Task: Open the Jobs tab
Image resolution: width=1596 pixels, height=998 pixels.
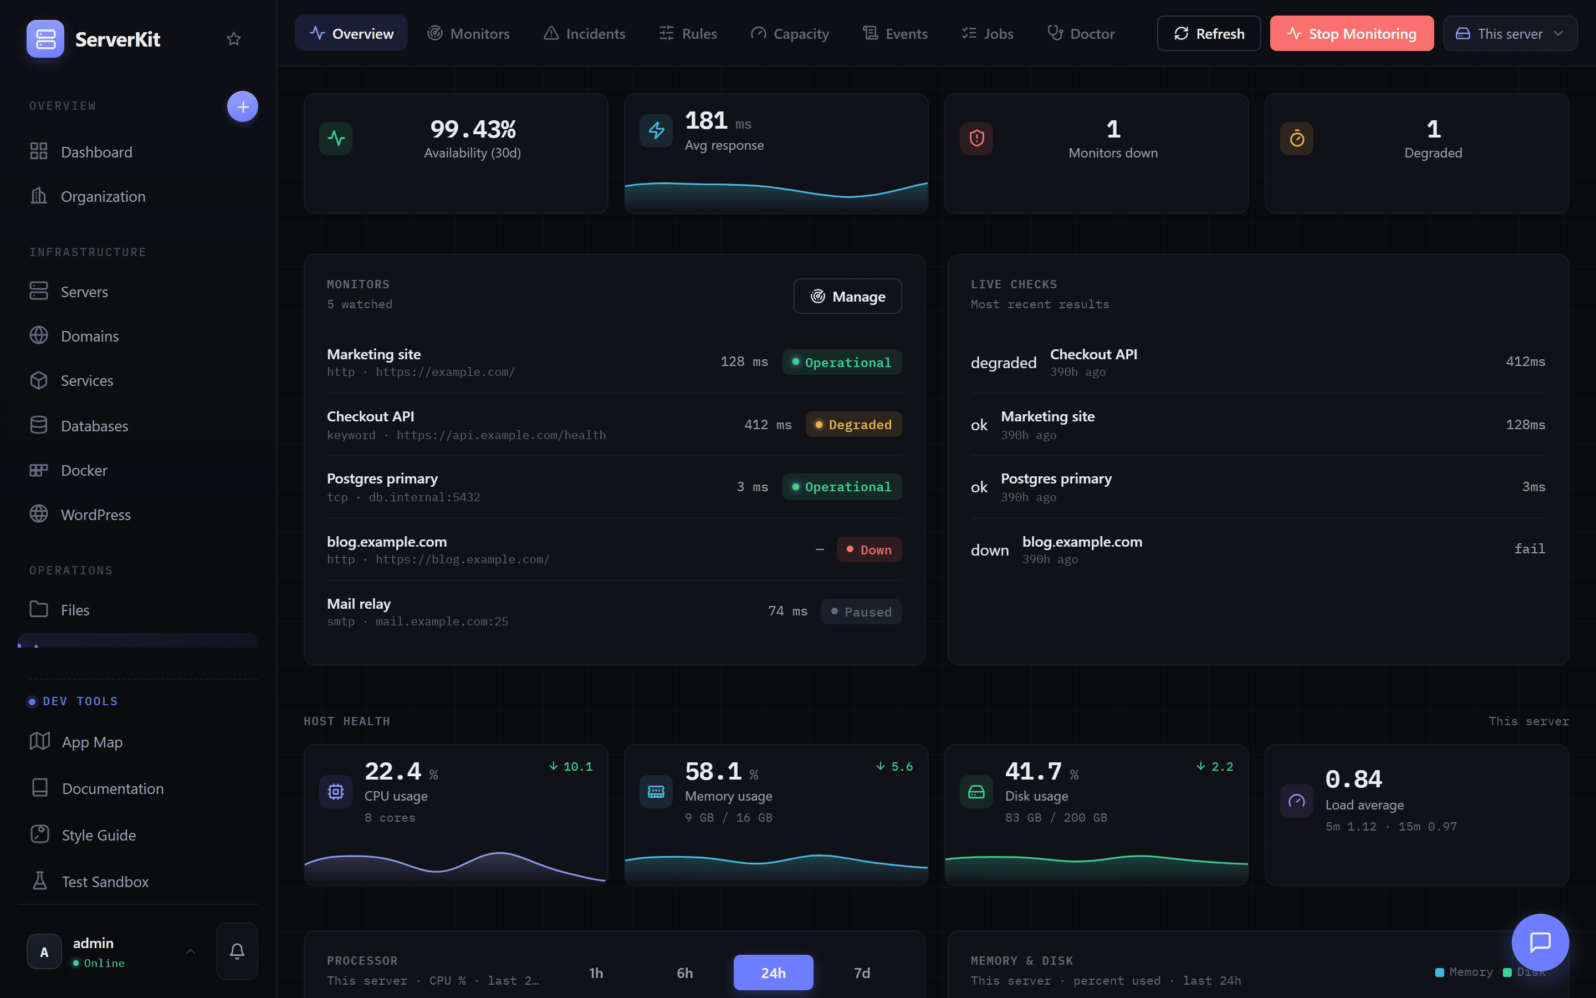Action: click(988, 34)
